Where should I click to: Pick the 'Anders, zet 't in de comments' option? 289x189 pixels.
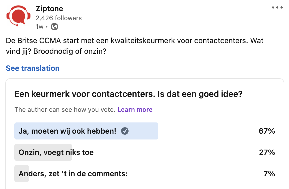73,174
